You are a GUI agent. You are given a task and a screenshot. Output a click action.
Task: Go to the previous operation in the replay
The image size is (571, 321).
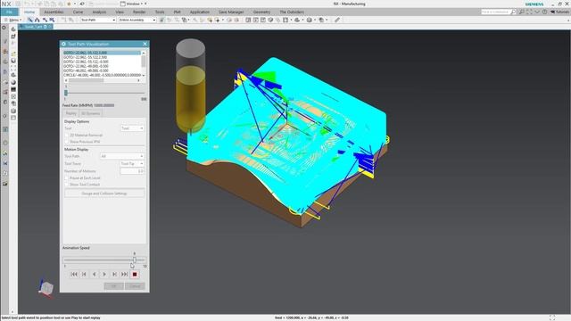pyautogui.click(x=84, y=274)
